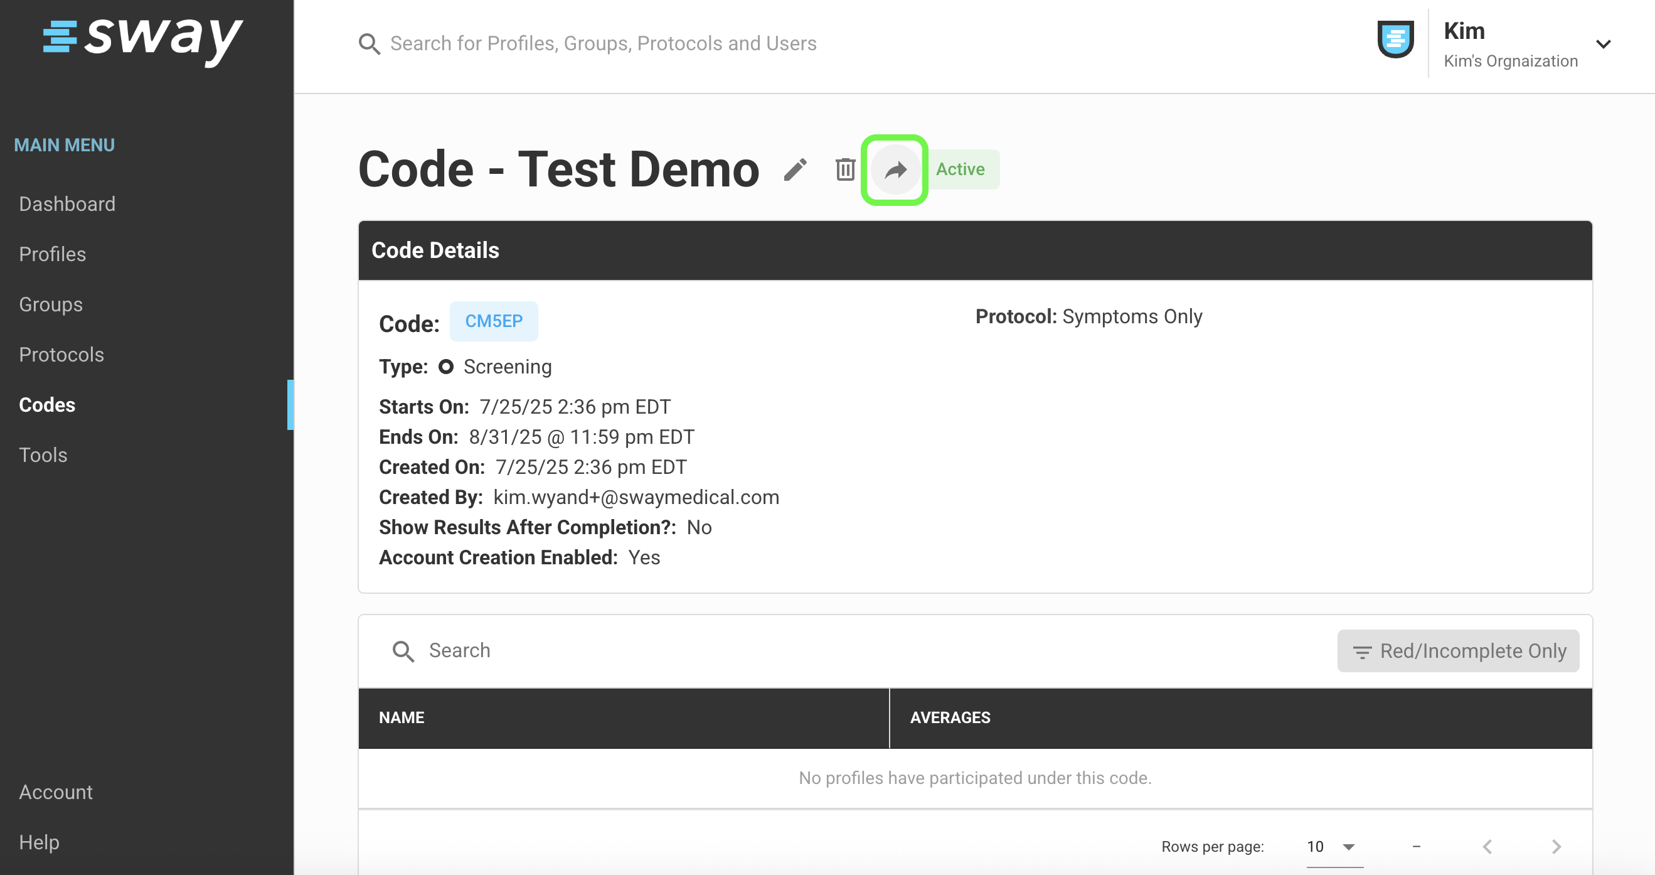The image size is (1655, 875).
Task: Click the organization shield badge icon
Action: [1395, 40]
